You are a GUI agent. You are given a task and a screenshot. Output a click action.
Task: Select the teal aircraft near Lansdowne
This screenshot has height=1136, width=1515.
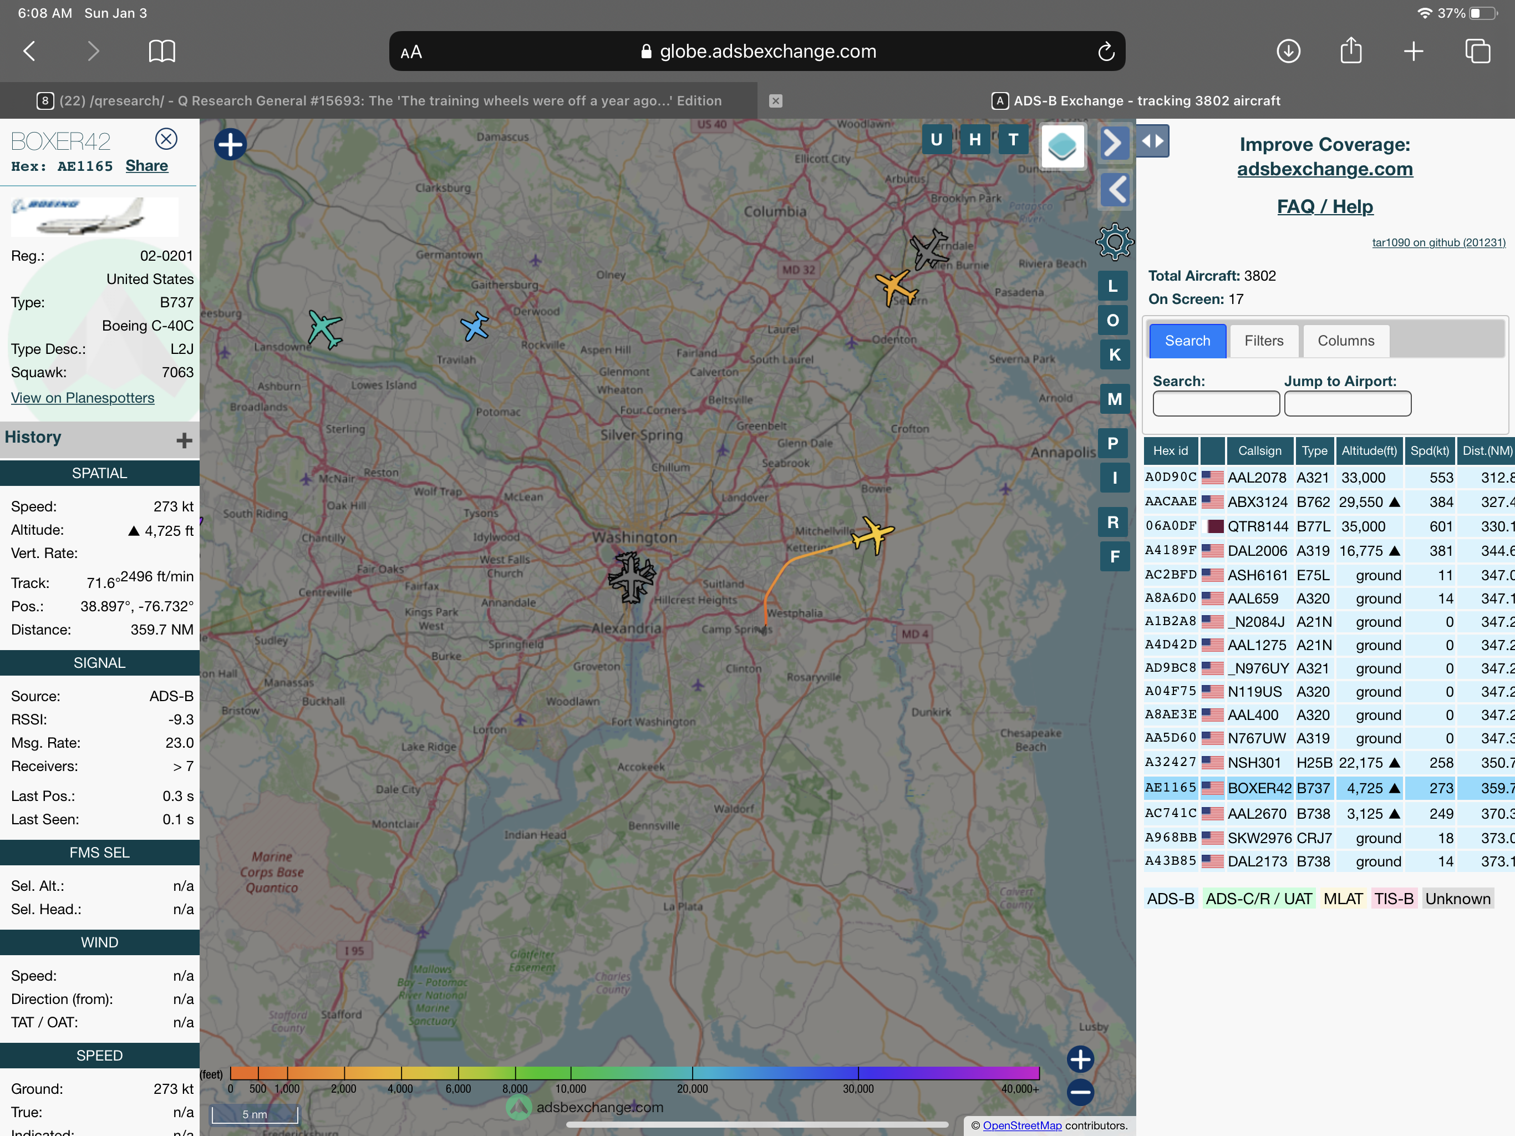click(x=324, y=329)
